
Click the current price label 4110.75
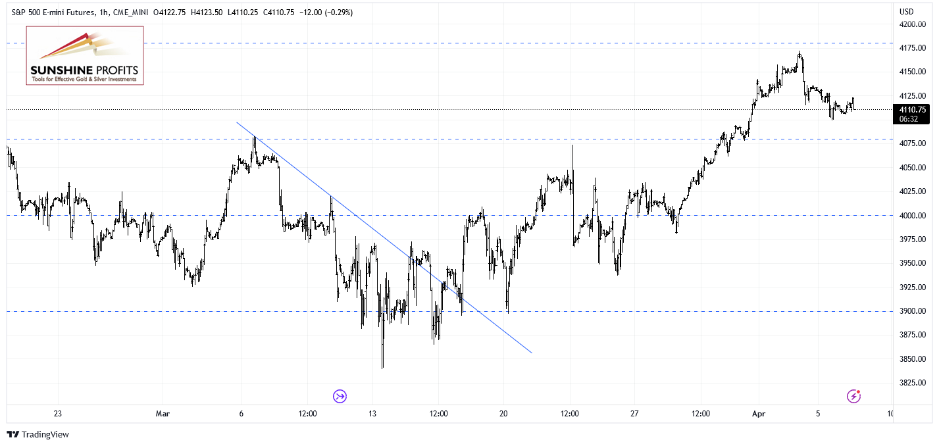(911, 110)
